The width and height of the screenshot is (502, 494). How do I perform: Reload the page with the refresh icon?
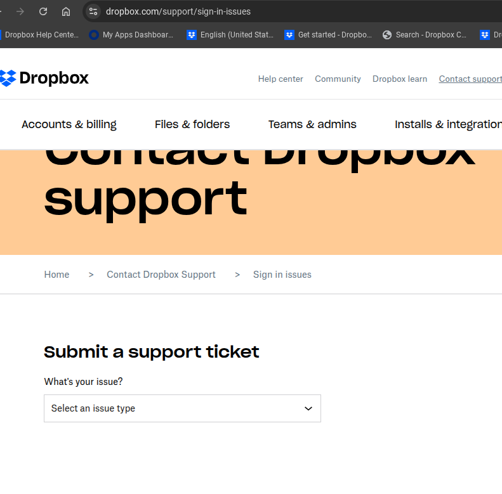[43, 11]
